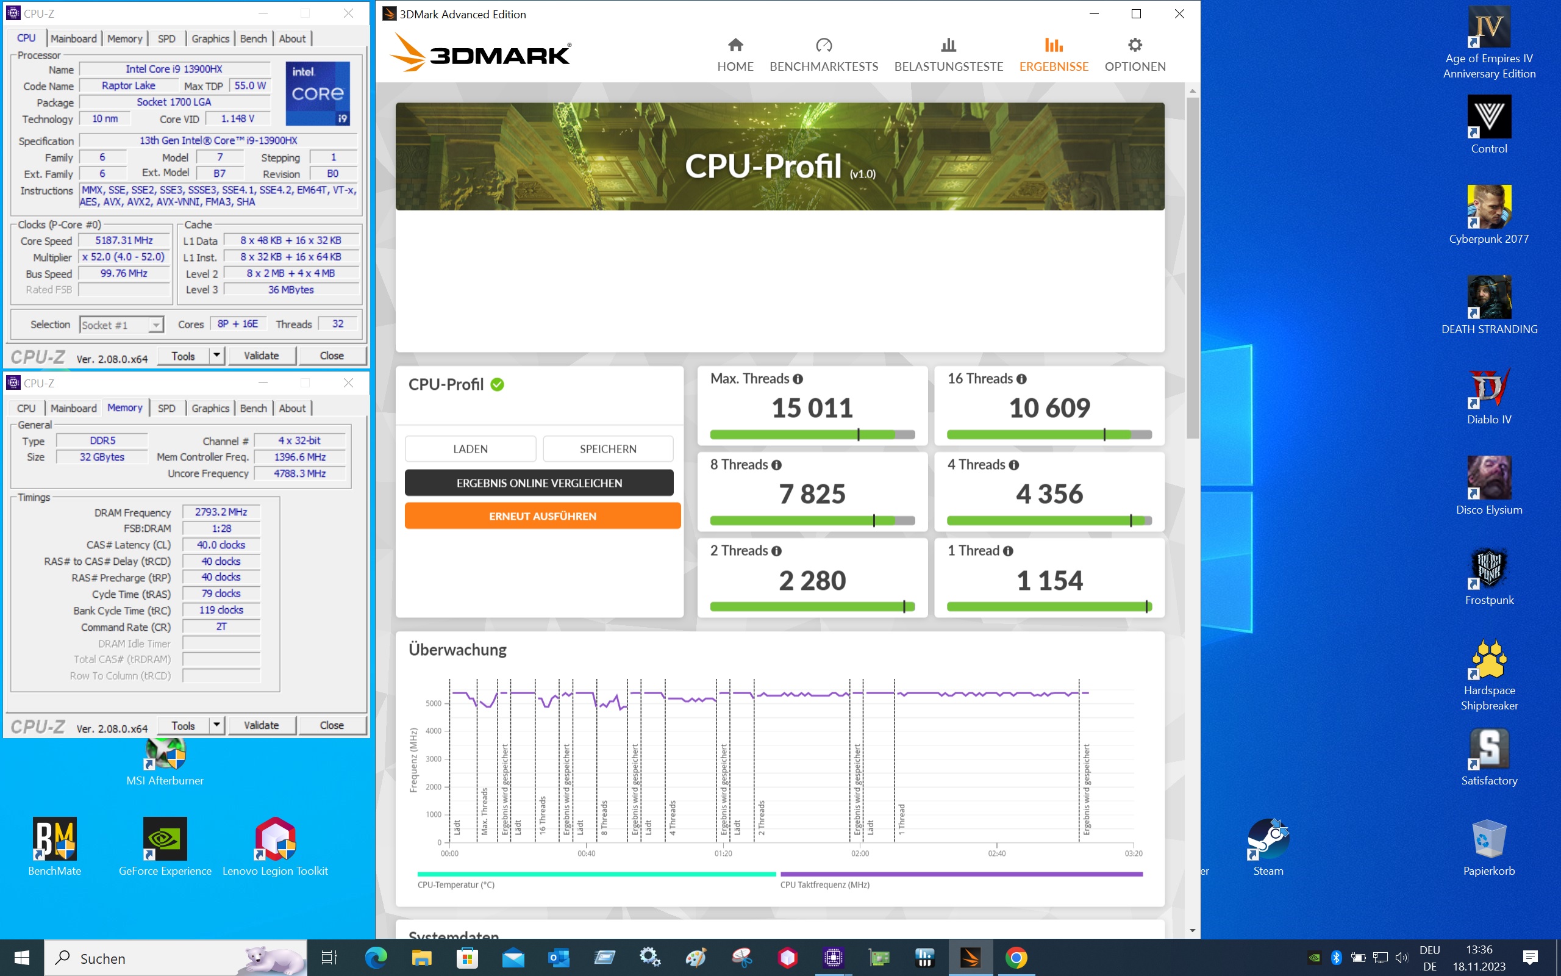
Task: Click info icon next to 16 Threads
Action: 1022,379
